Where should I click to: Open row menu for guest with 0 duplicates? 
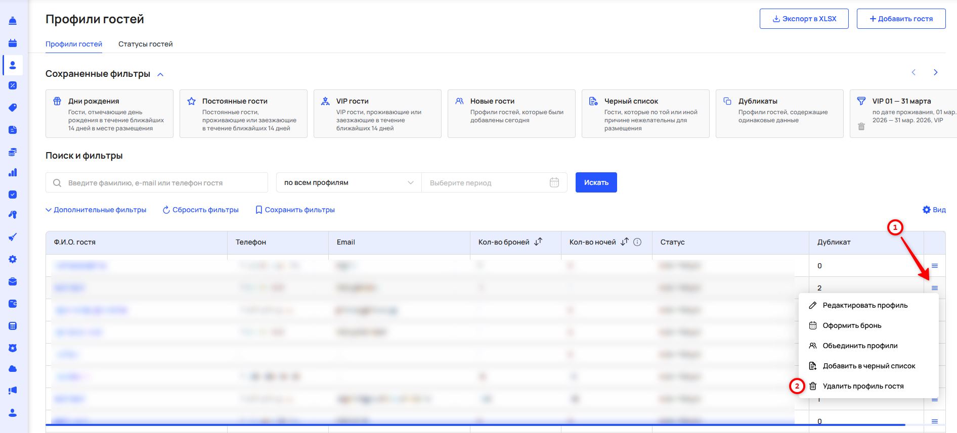click(x=934, y=266)
